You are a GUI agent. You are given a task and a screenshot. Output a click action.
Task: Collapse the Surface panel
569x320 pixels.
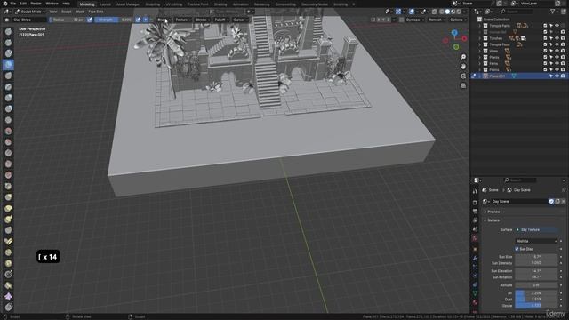click(493, 220)
